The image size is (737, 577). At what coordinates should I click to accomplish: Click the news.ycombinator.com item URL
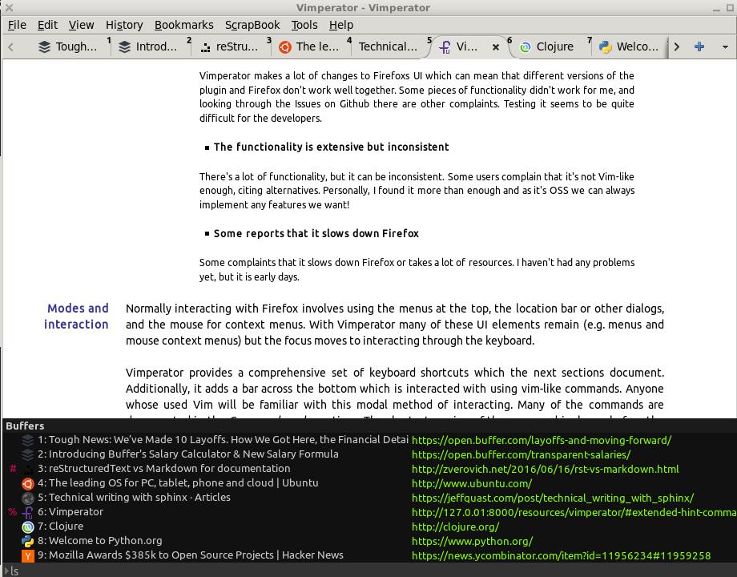coord(562,556)
